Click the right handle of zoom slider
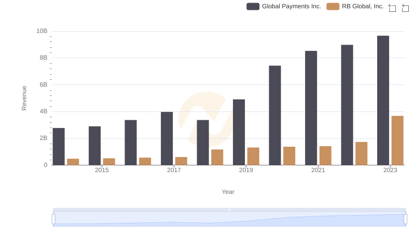This screenshot has width=415, height=239. click(405, 219)
